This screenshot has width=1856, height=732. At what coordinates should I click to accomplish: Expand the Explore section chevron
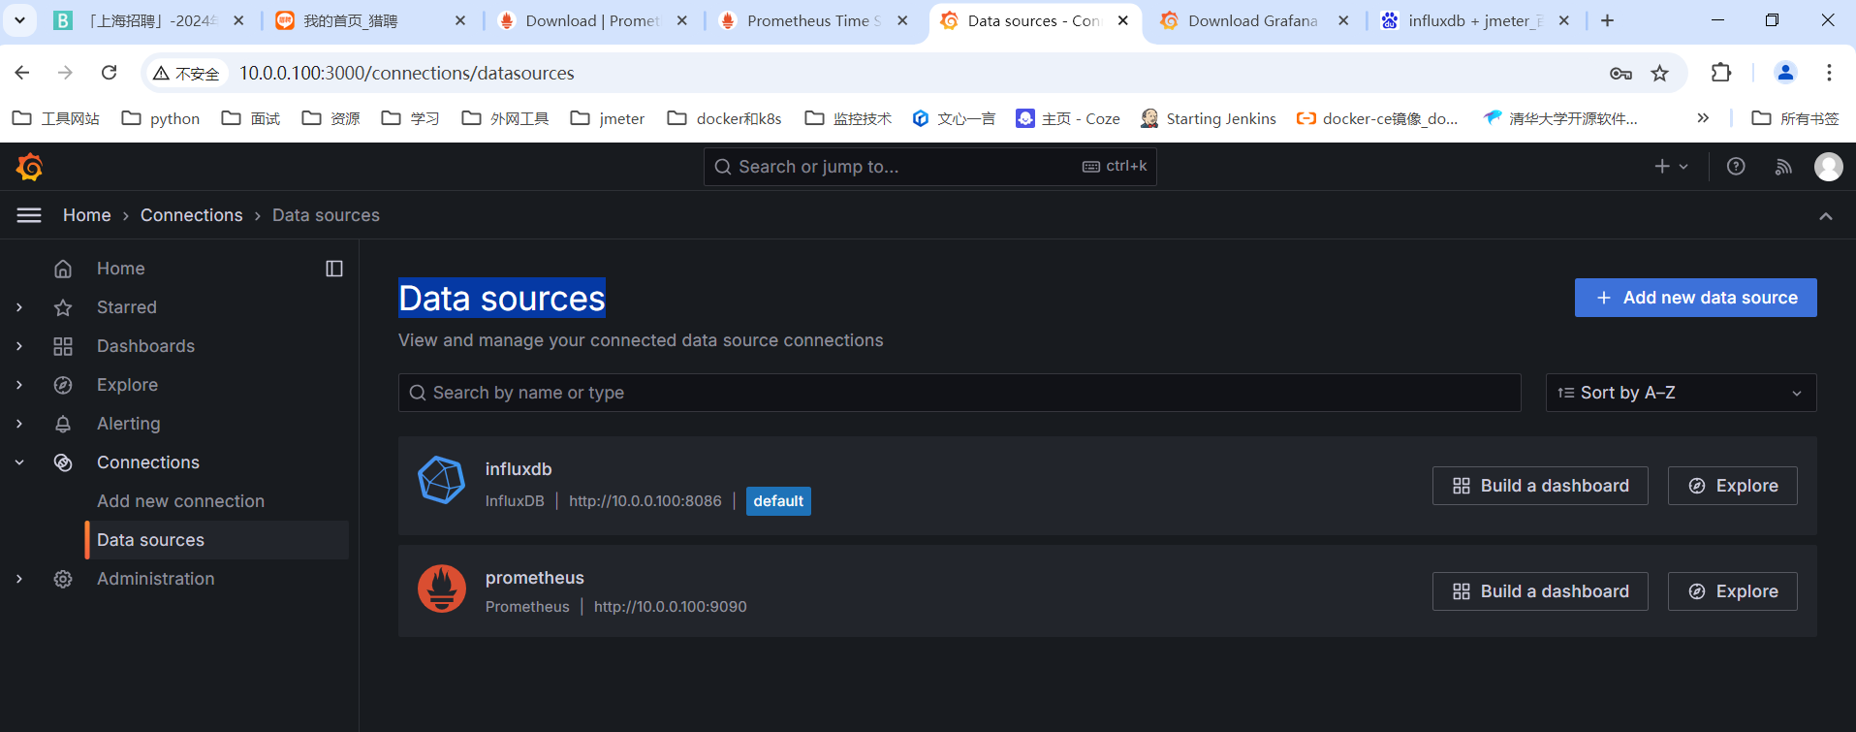pyautogui.click(x=19, y=385)
